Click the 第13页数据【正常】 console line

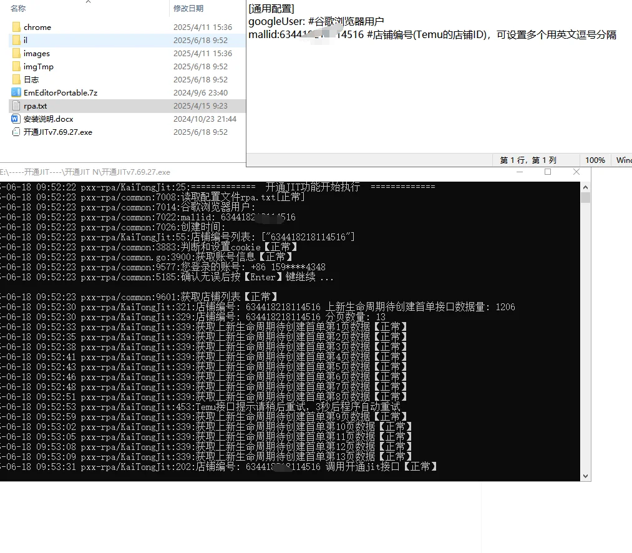pos(206,457)
